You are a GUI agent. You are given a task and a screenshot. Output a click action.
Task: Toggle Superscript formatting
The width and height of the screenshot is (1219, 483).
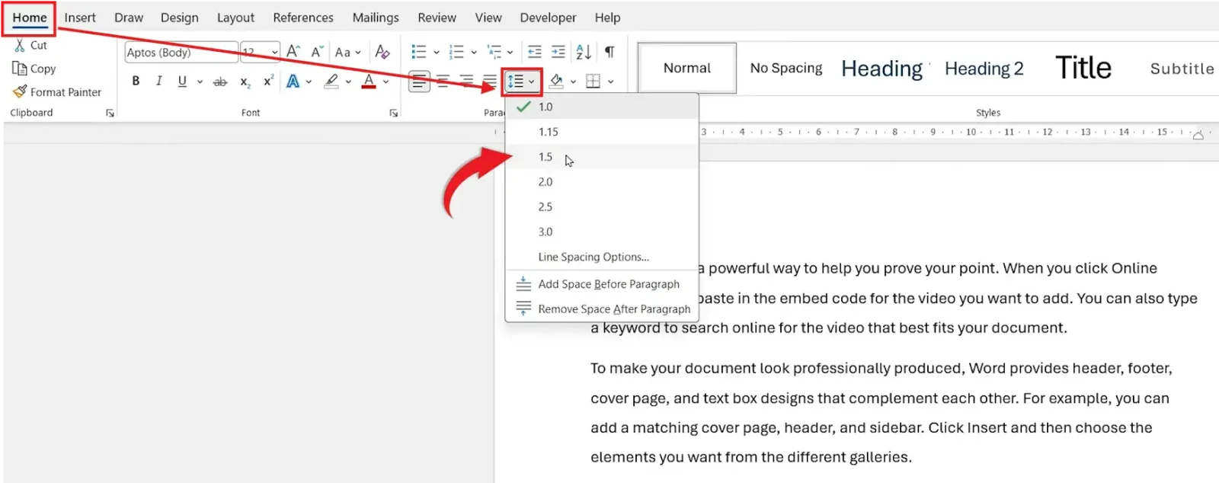pyautogui.click(x=268, y=81)
